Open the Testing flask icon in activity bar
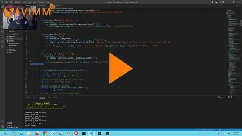The width and height of the screenshot is (242, 136). pos(3,37)
